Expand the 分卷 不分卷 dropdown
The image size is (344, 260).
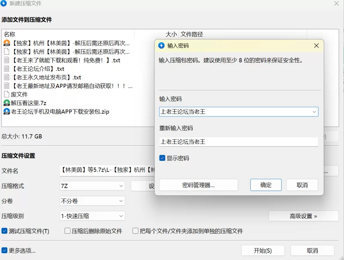click(x=92, y=201)
